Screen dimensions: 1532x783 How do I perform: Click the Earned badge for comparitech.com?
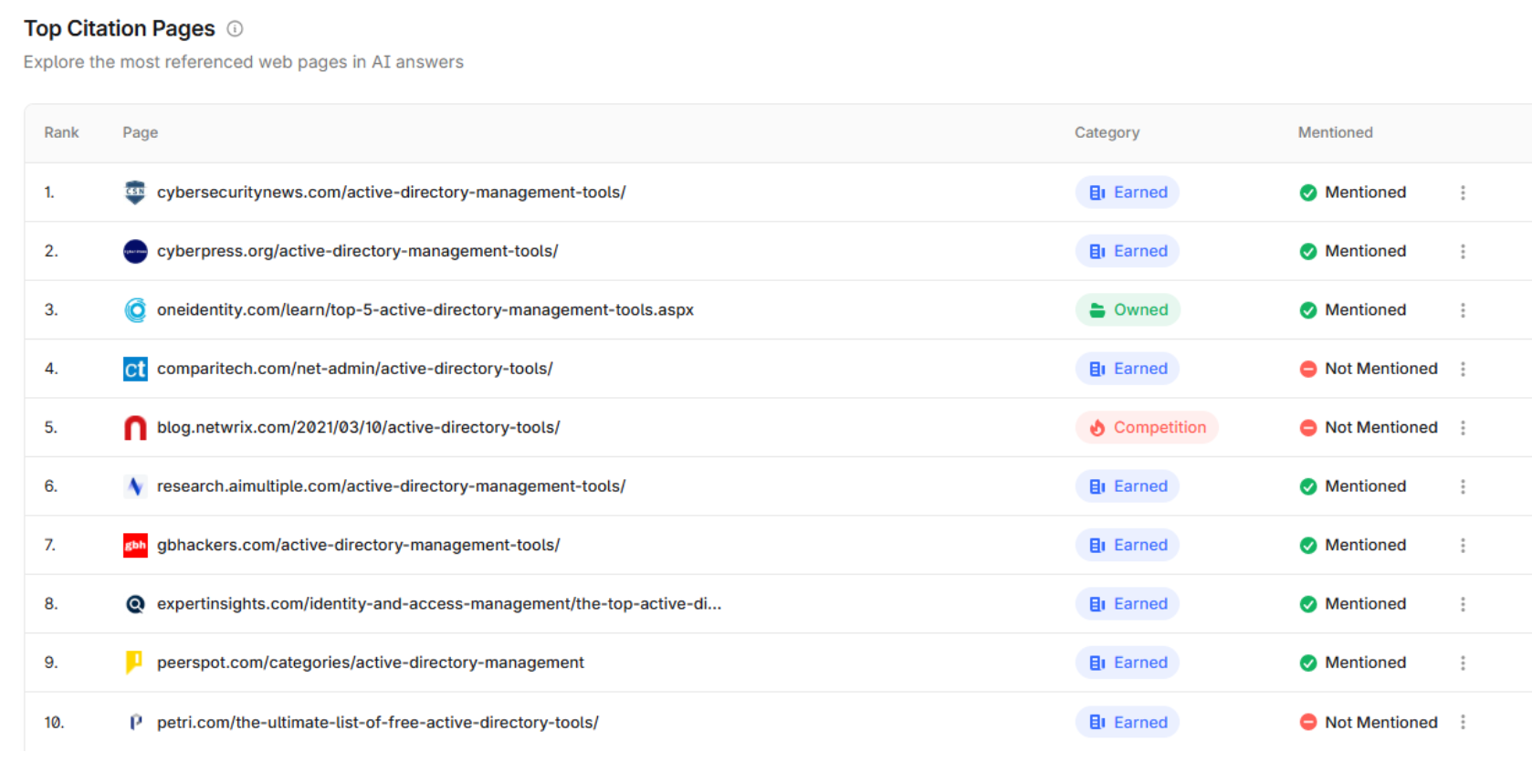click(x=1128, y=369)
